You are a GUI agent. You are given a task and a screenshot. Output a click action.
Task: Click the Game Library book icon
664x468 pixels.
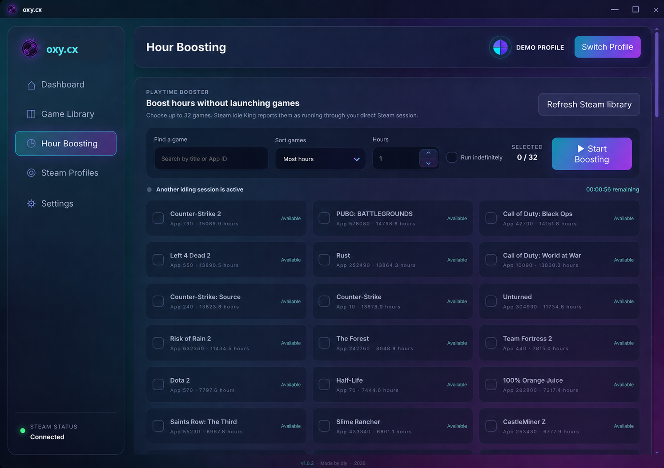pyautogui.click(x=31, y=114)
